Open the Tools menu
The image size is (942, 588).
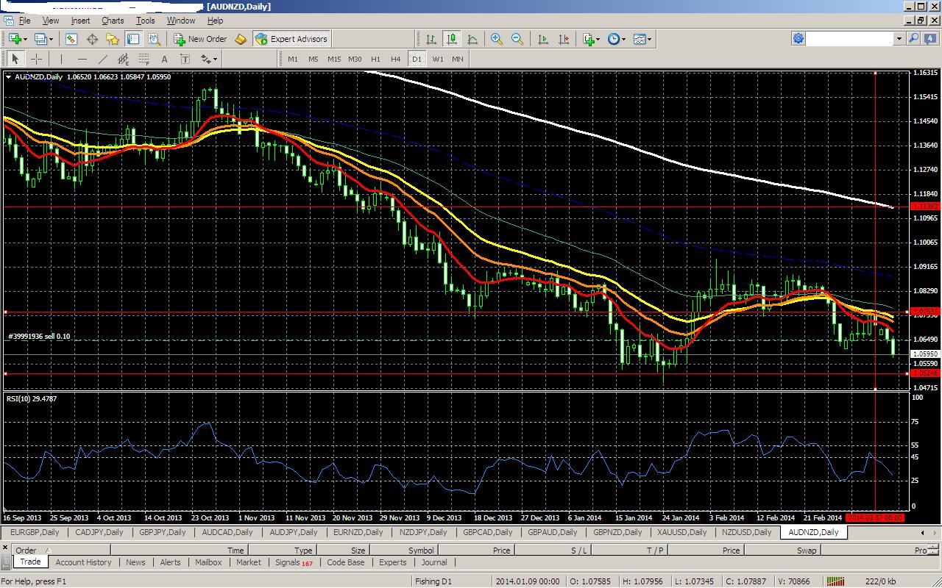(x=145, y=21)
